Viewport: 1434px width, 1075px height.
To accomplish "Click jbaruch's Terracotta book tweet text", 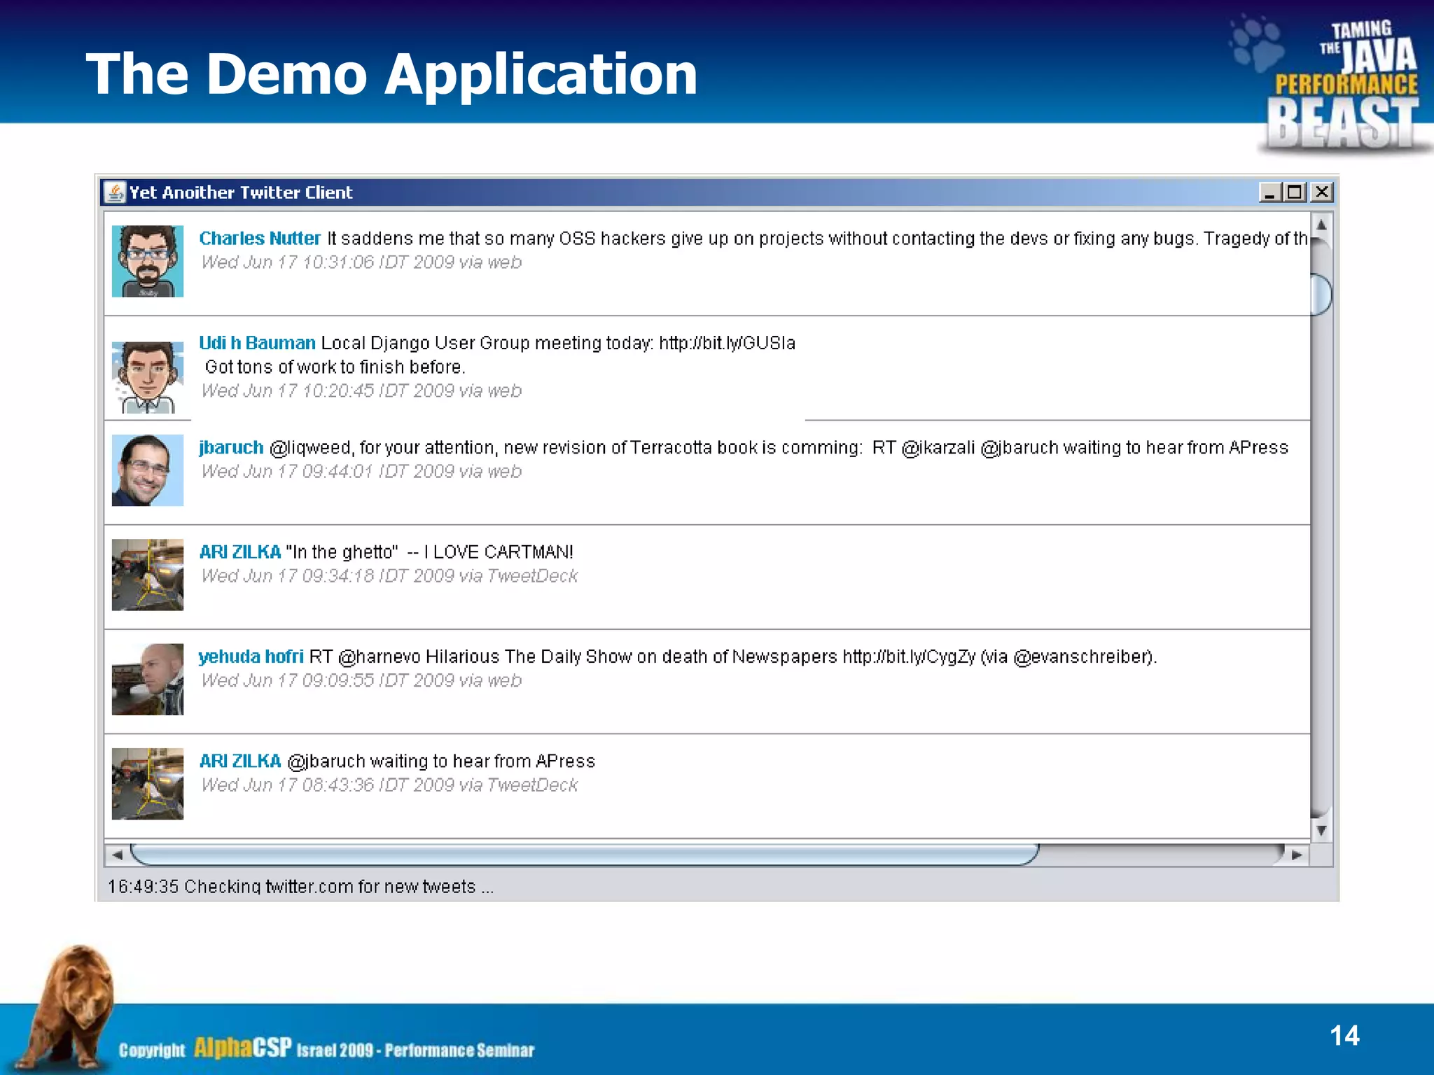I will click(x=779, y=448).
